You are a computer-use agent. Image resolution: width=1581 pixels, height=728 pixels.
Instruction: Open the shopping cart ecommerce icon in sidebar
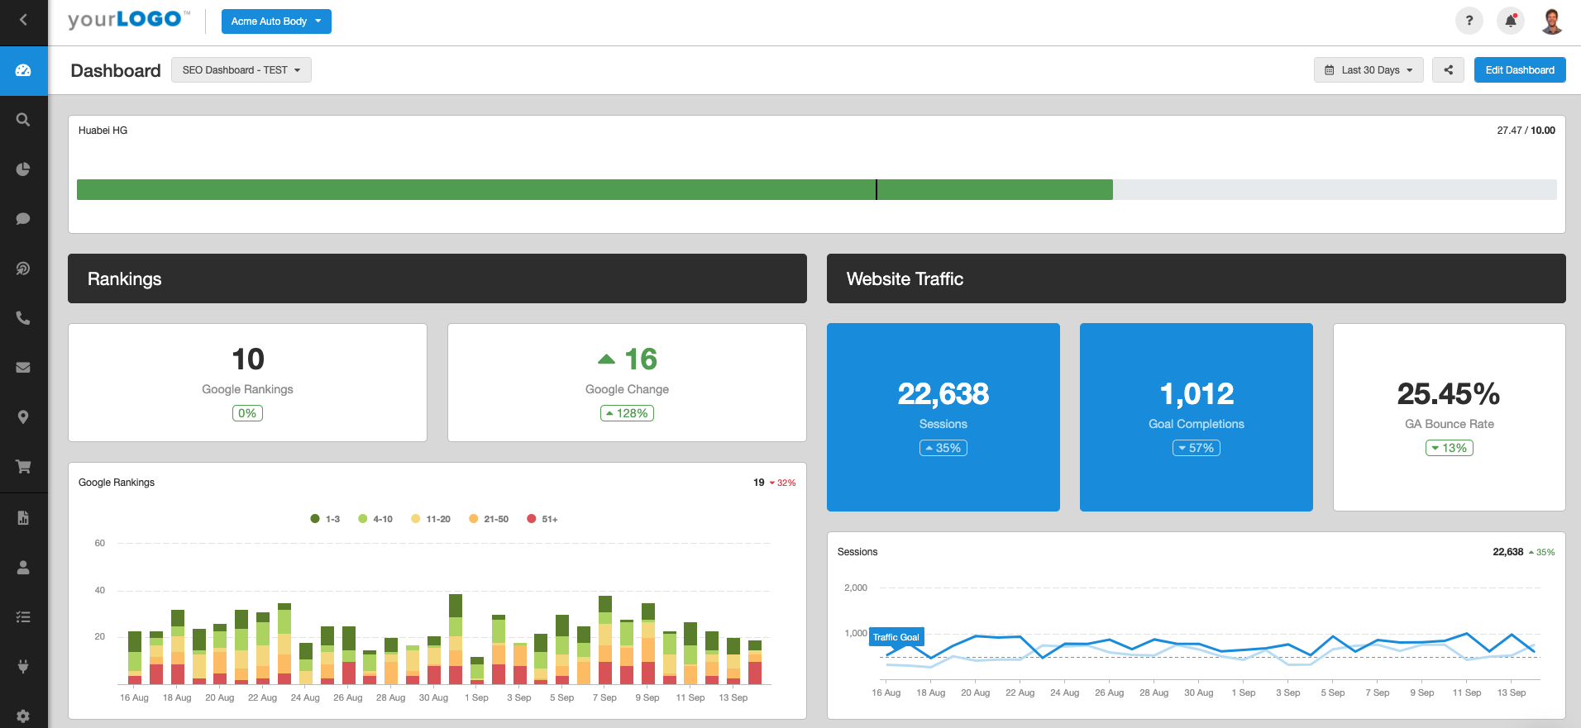pos(23,467)
